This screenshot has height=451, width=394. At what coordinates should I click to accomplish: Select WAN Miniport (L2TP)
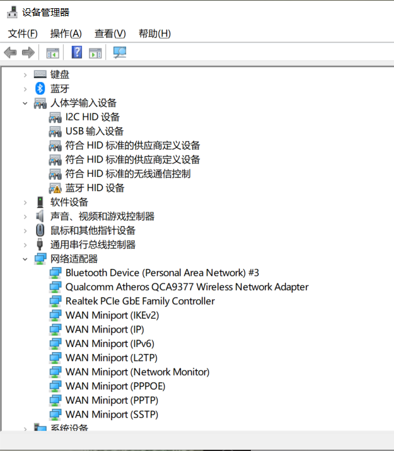click(x=112, y=358)
